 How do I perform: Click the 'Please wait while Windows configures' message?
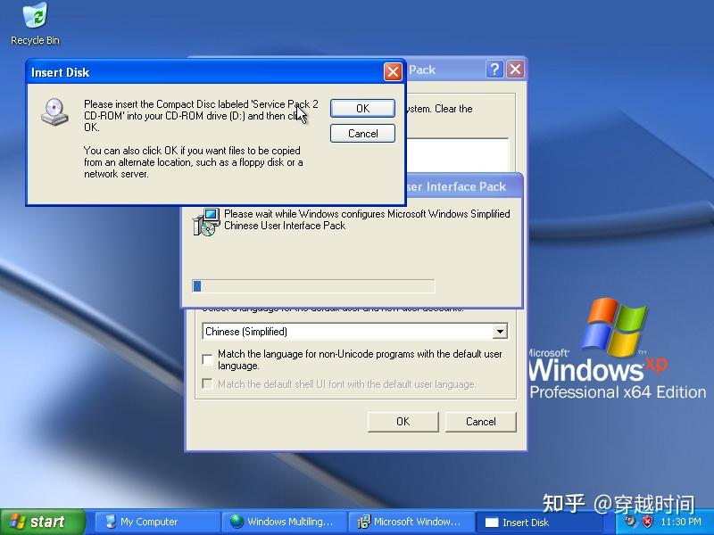(367, 219)
